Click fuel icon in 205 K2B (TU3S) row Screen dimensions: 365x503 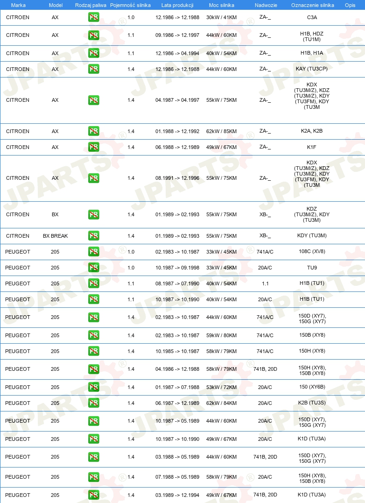tap(93, 403)
